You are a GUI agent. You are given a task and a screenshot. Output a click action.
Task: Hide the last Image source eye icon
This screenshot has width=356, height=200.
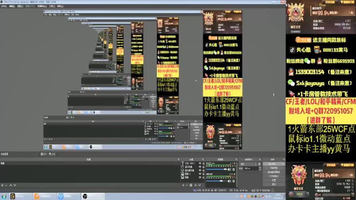coord(200,177)
